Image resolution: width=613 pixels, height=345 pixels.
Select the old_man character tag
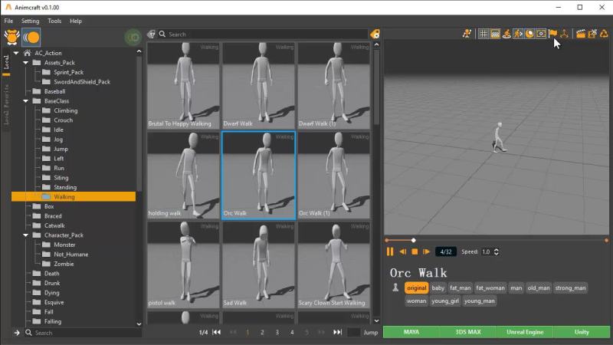[x=539, y=288]
